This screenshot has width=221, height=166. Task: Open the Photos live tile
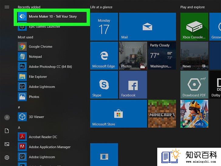point(133,56)
